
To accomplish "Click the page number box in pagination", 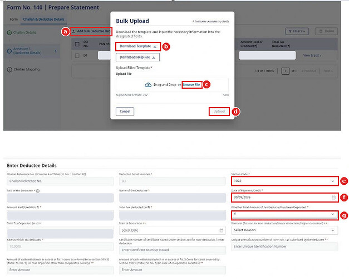I will click(x=286, y=71).
